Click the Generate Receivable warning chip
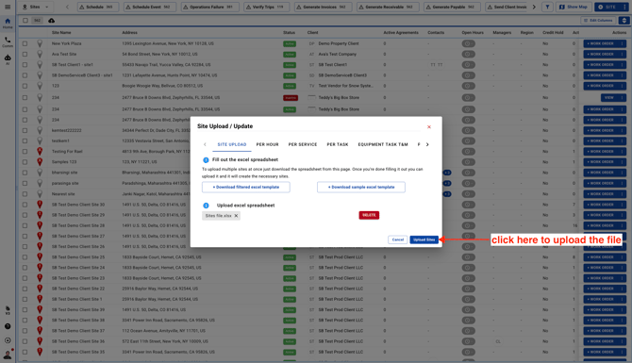 click(388, 7)
